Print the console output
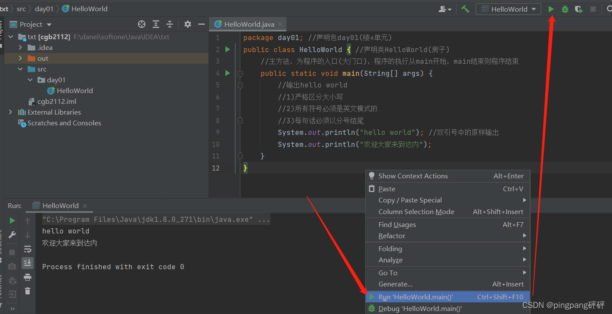The image size is (612, 314). click(x=28, y=277)
